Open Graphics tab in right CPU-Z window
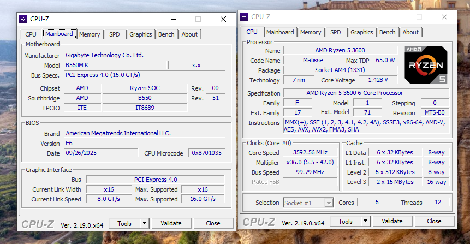 pos(362,32)
